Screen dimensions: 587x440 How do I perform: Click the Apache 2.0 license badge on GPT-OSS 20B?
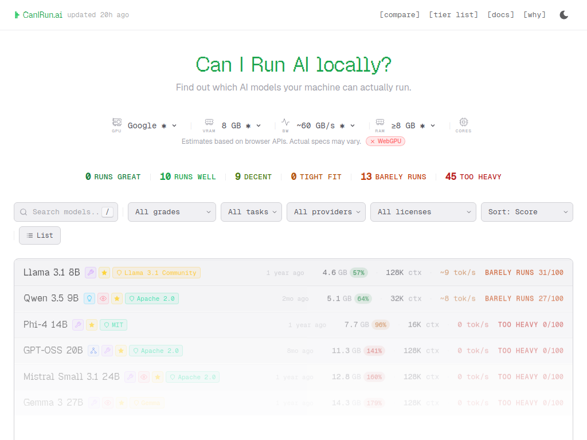click(156, 351)
